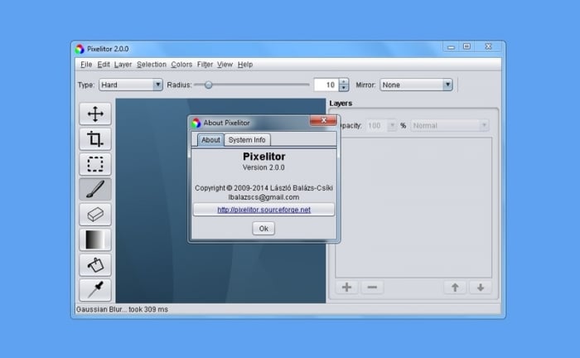580x358 pixels.
Task: Open the brush Type dropdown
Action: pyautogui.click(x=131, y=85)
